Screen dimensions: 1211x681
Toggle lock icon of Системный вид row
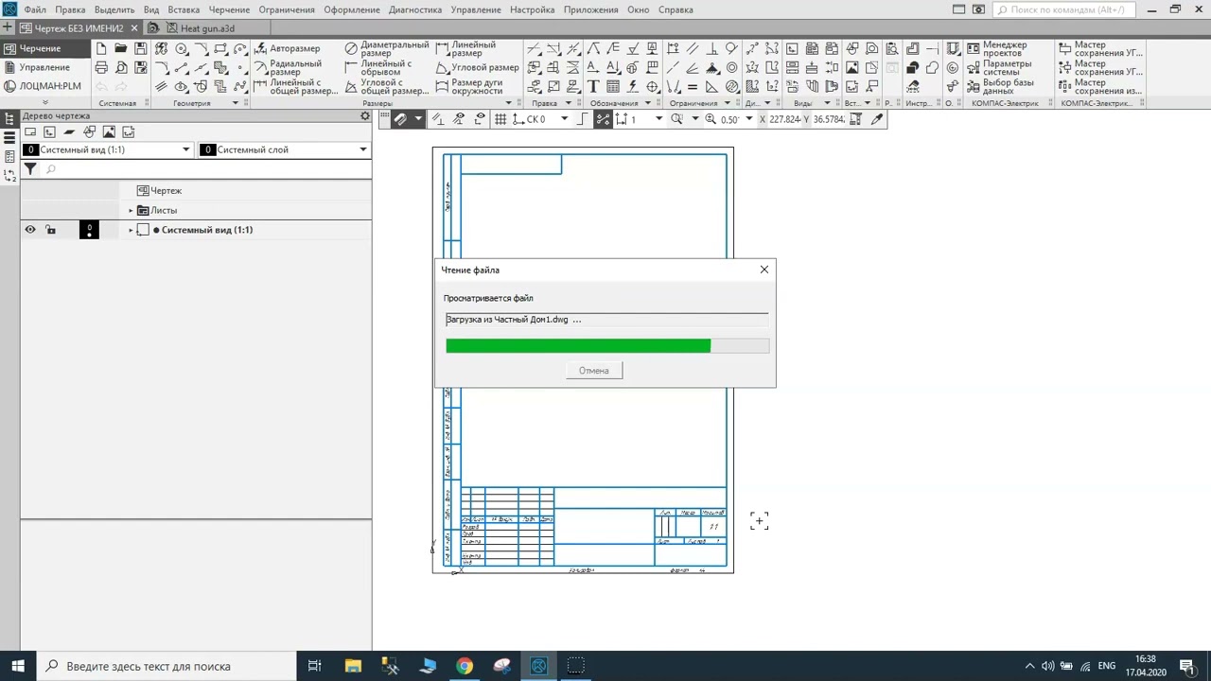[50, 230]
